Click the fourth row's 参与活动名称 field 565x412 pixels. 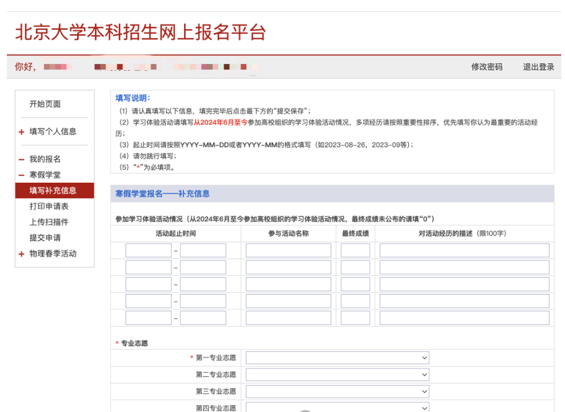pyautogui.click(x=288, y=301)
